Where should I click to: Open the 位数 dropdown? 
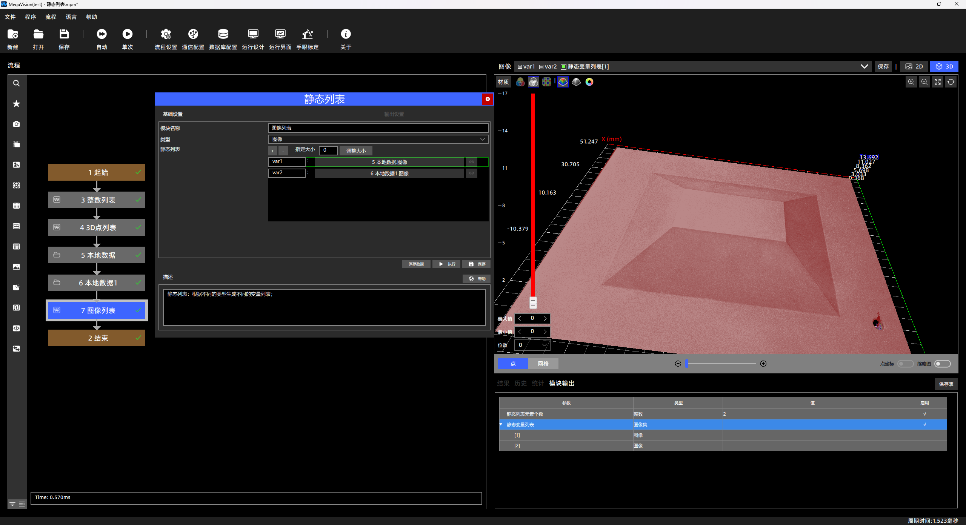(532, 345)
